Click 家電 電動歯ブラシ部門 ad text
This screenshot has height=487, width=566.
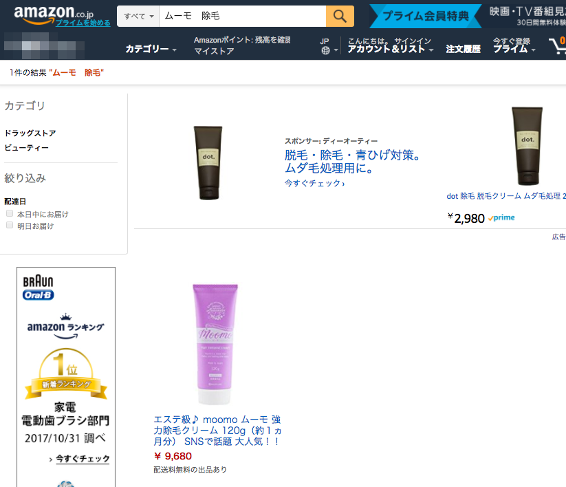(x=65, y=413)
